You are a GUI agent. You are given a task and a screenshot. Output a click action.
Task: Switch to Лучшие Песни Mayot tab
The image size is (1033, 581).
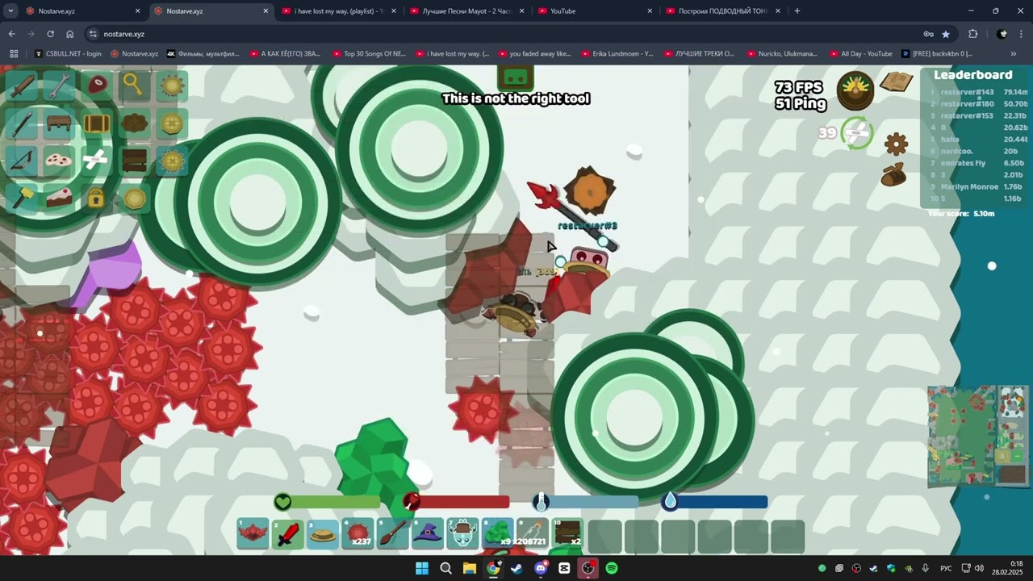click(x=466, y=11)
